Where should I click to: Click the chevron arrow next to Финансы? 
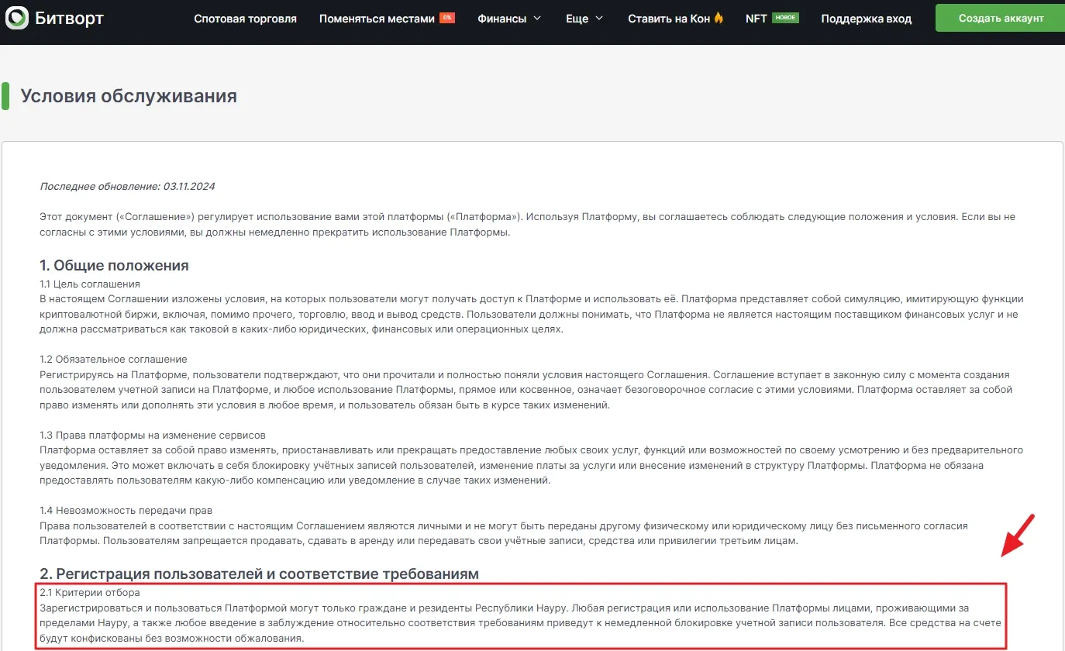537,19
